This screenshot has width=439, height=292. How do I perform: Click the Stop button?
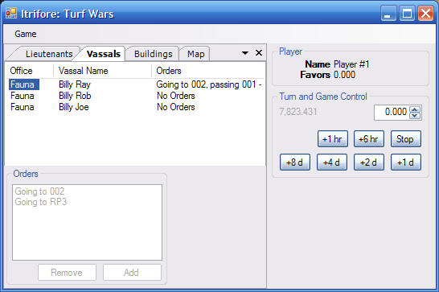click(406, 138)
